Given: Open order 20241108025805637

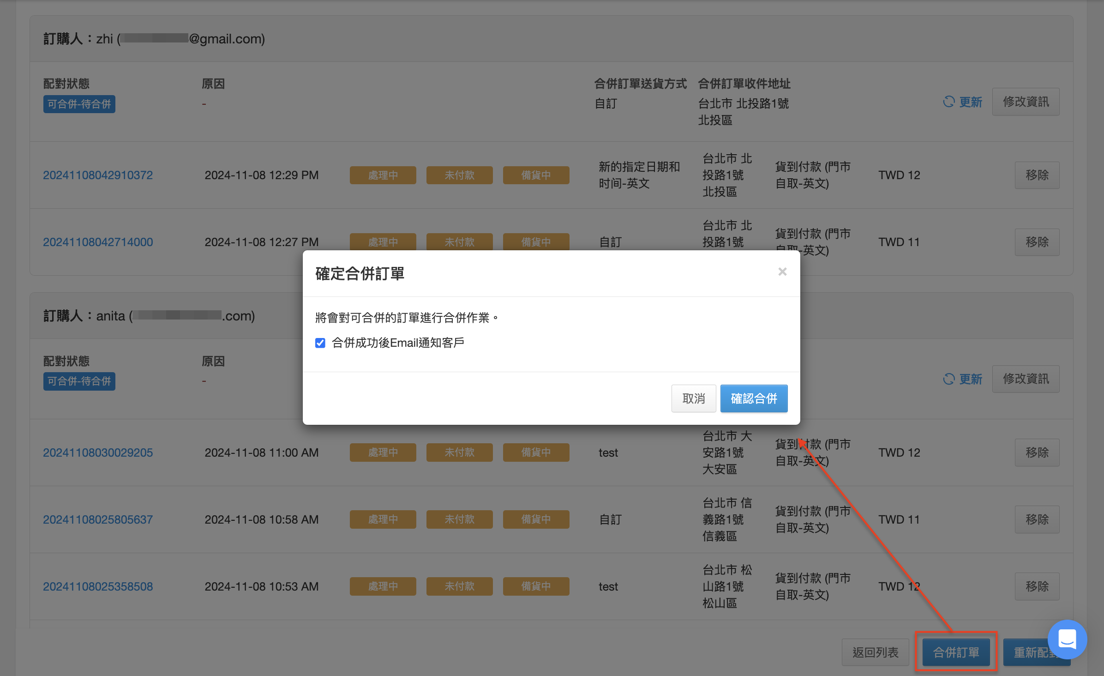Looking at the screenshot, I should pos(98,519).
